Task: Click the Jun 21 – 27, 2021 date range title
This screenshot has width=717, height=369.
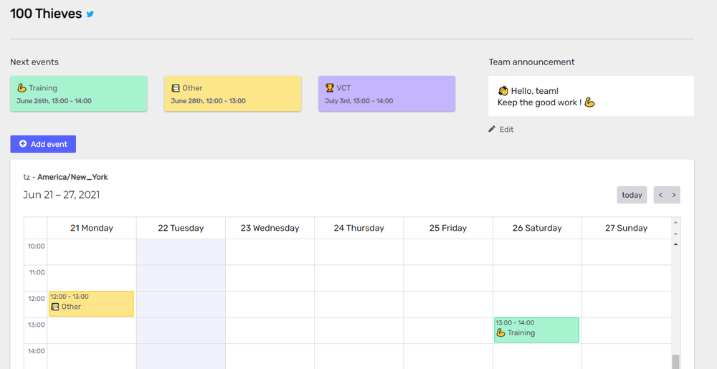Action: tap(61, 195)
